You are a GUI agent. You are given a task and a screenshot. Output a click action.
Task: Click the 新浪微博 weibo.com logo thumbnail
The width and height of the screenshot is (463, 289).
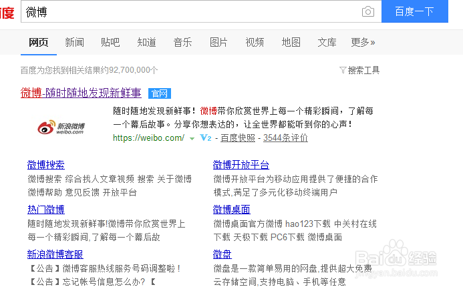click(61, 127)
